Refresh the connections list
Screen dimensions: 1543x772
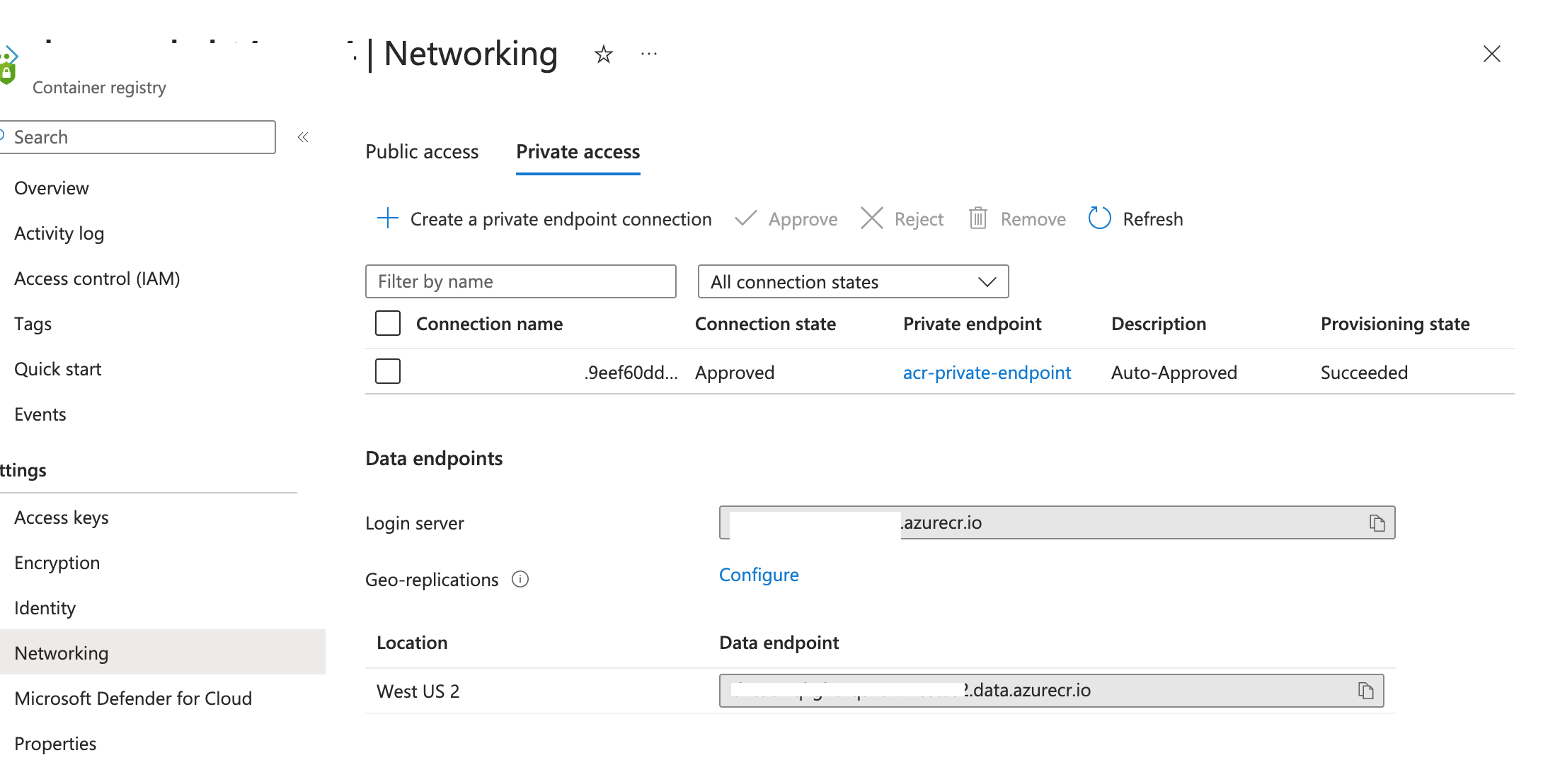tap(1135, 218)
